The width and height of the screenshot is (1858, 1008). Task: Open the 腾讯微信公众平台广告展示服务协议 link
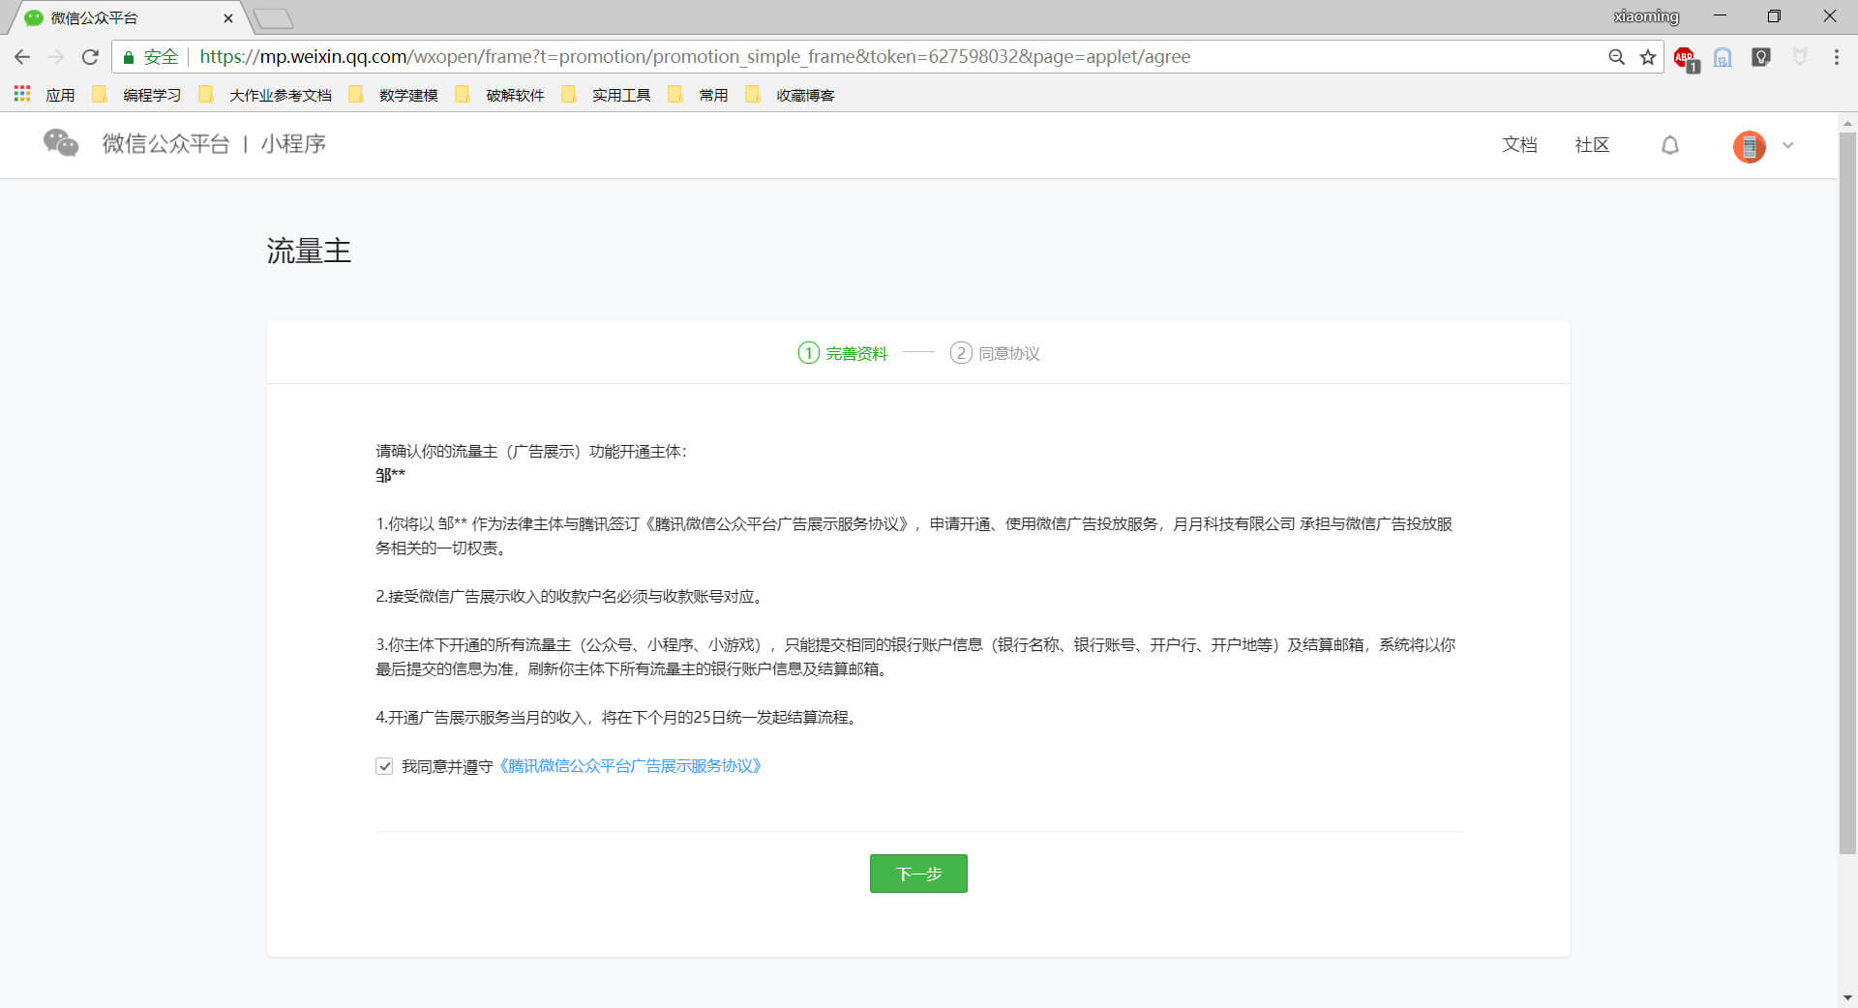coord(629,766)
